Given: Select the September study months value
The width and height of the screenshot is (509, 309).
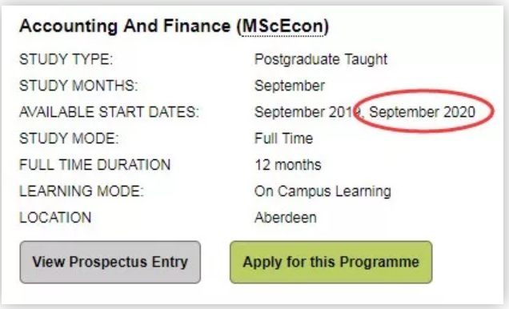Looking at the screenshot, I should [290, 86].
